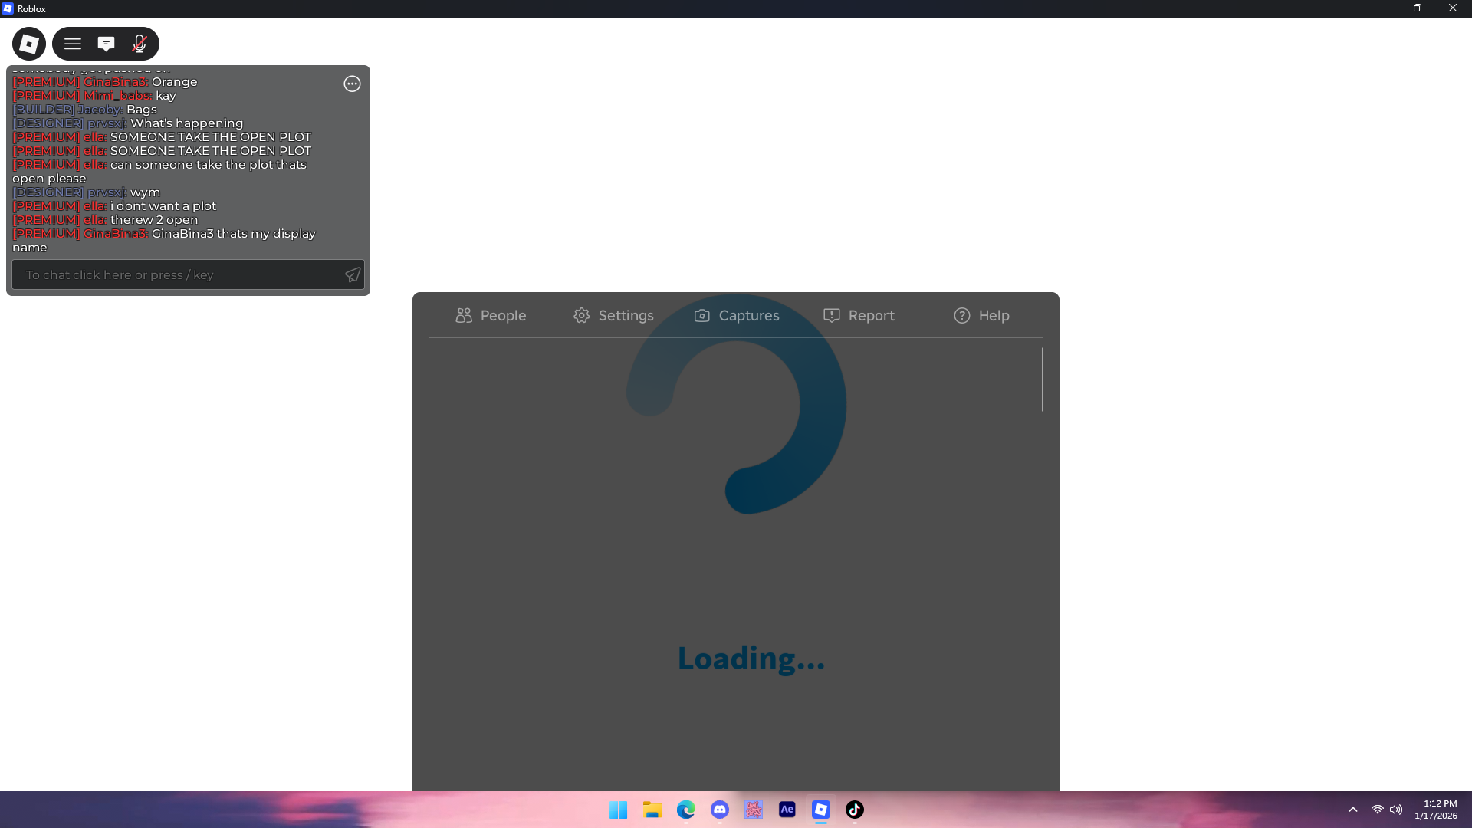Open Windows Start menu
Image resolution: width=1472 pixels, height=828 pixels.
618,810
